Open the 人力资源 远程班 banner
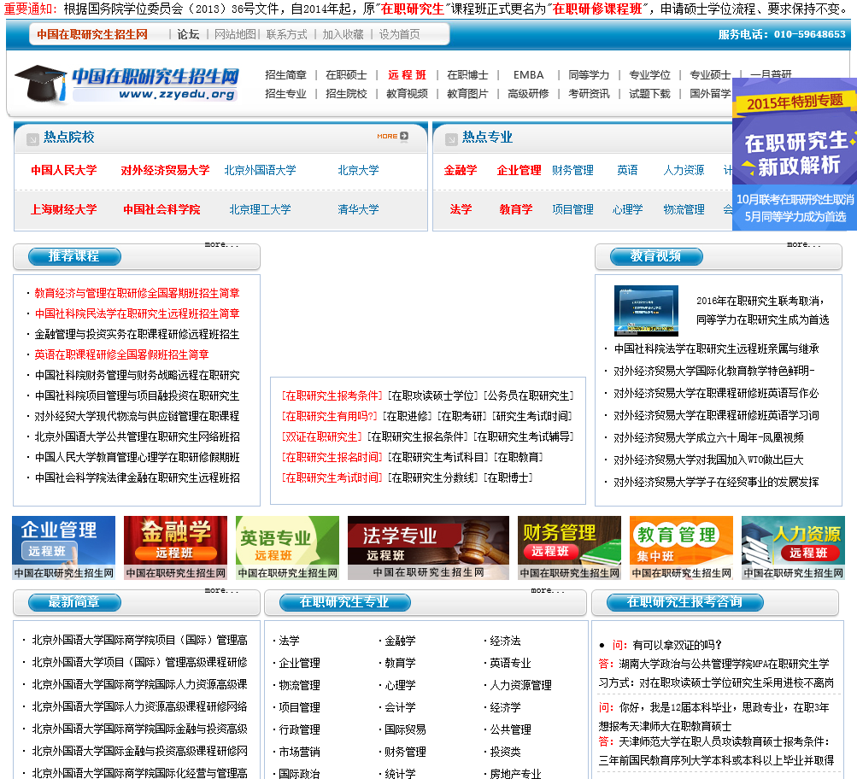This screenshot has width=857, height=779. point(794,548)
